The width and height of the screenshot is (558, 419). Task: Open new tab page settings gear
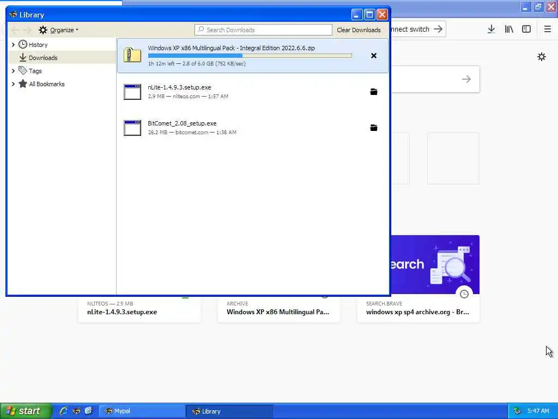coord(541,57)
